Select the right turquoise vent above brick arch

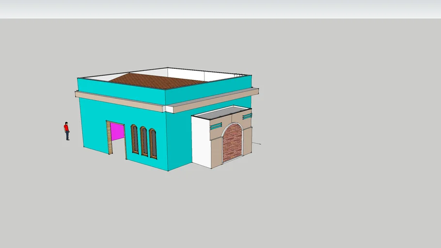point(247,116)
